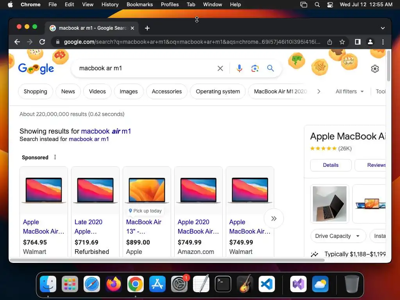Screen dimensions: 400x300
Task: Open GarageBand from the Dock
Action: pyautogui.click(x=245, y=284)
